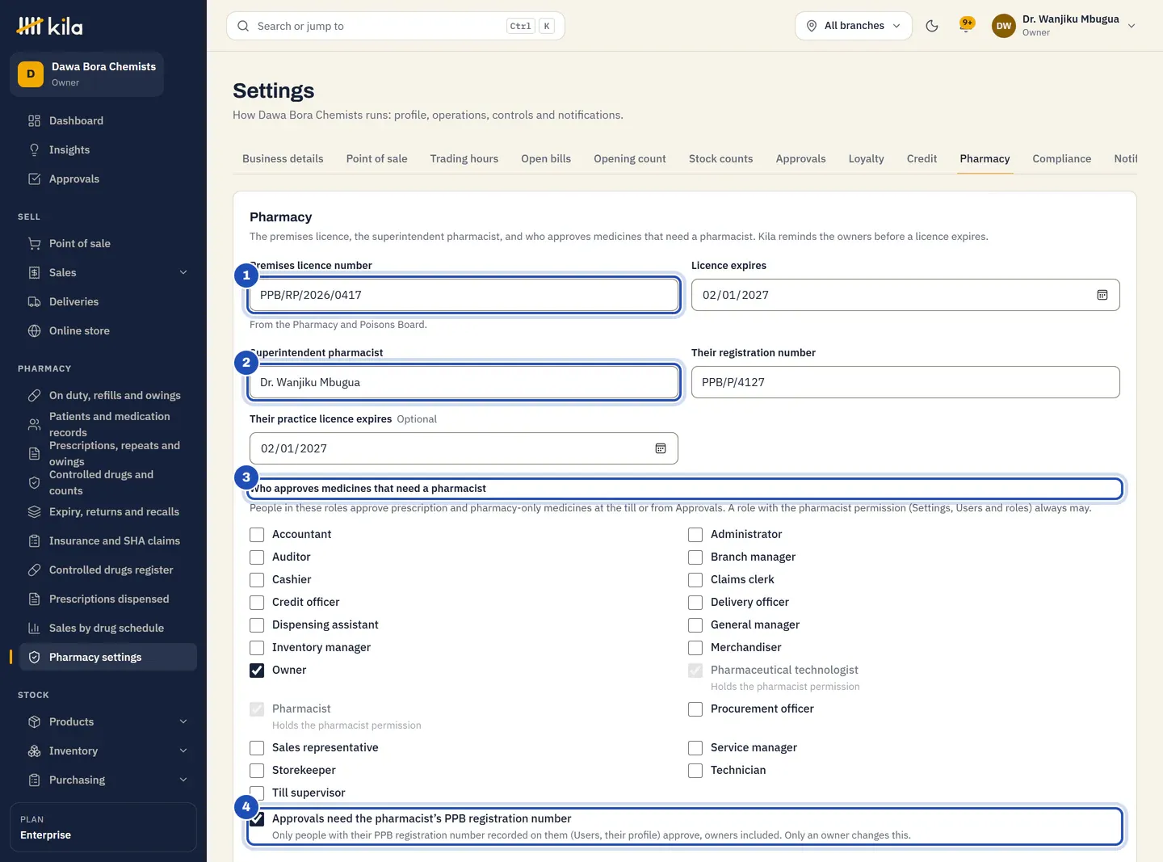Switch to the Business details tab
The height and width of the screenshot is (862, 1163).
coord(283,158)
